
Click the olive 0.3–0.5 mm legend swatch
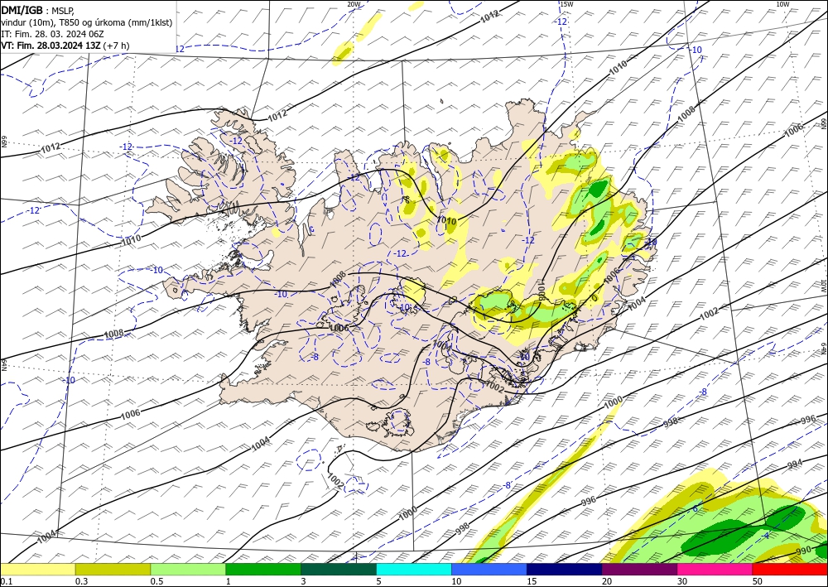pyautogui.click(x=113, y=570)
